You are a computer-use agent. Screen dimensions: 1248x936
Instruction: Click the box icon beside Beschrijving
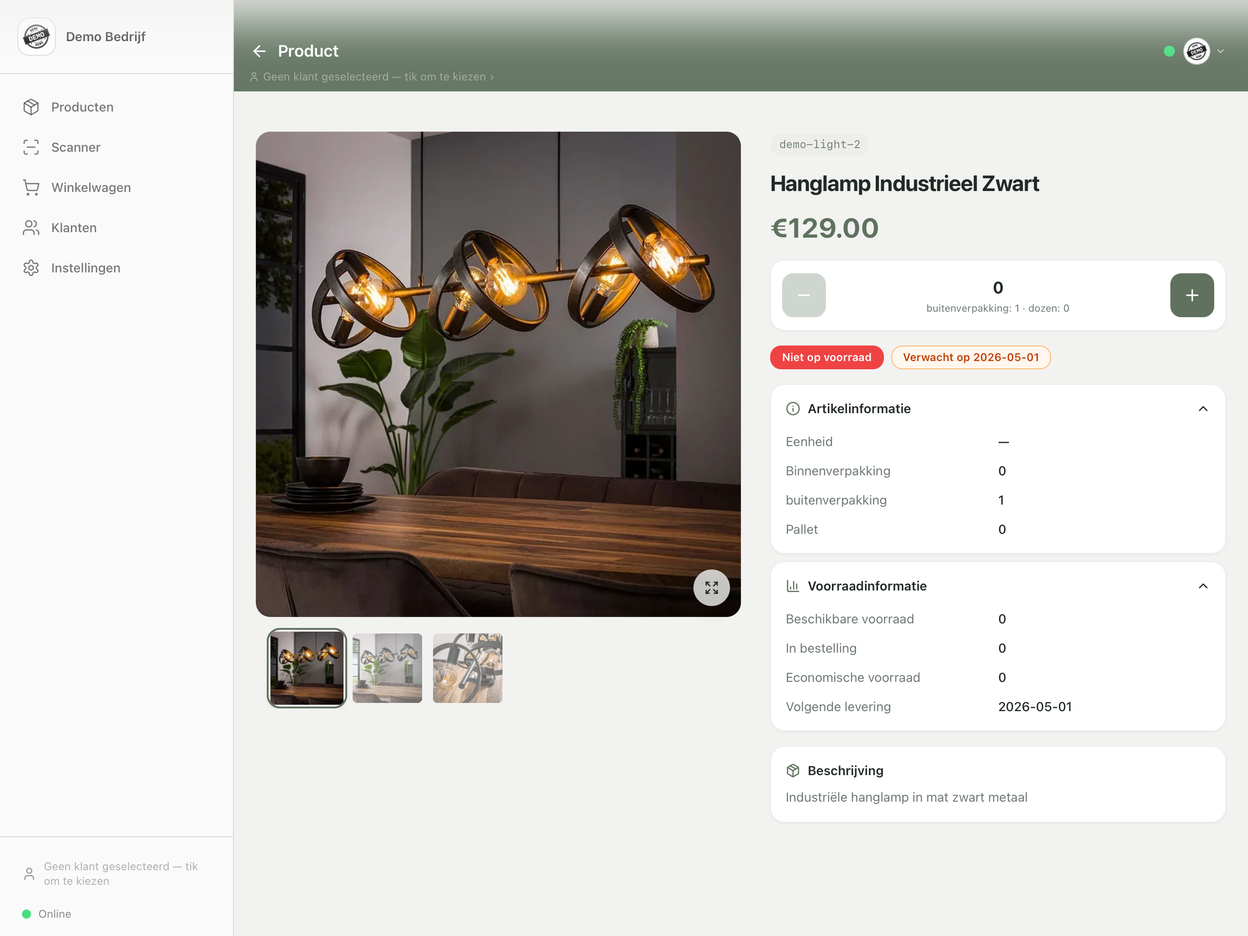pyautogui.click(x=793, y=771)
